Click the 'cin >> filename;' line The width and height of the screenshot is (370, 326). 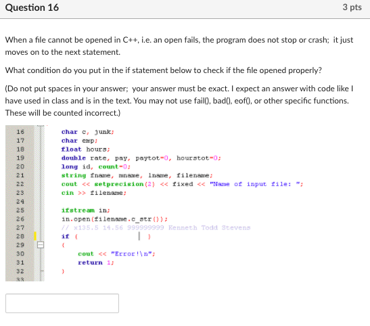[x=94, y=193]
